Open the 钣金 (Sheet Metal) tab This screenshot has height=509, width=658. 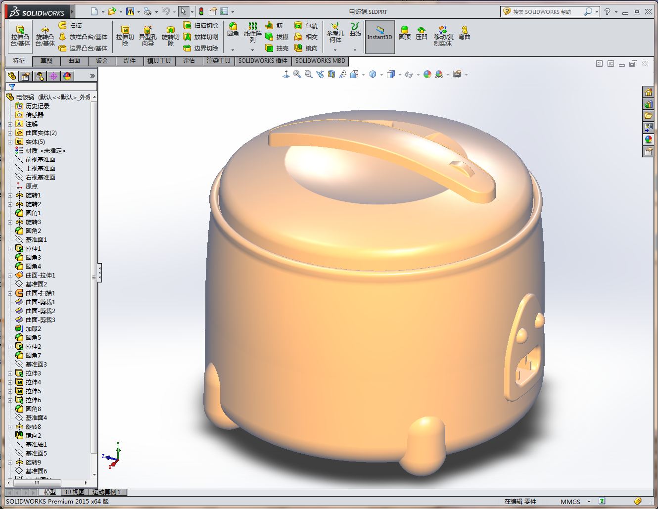(101, 61)
